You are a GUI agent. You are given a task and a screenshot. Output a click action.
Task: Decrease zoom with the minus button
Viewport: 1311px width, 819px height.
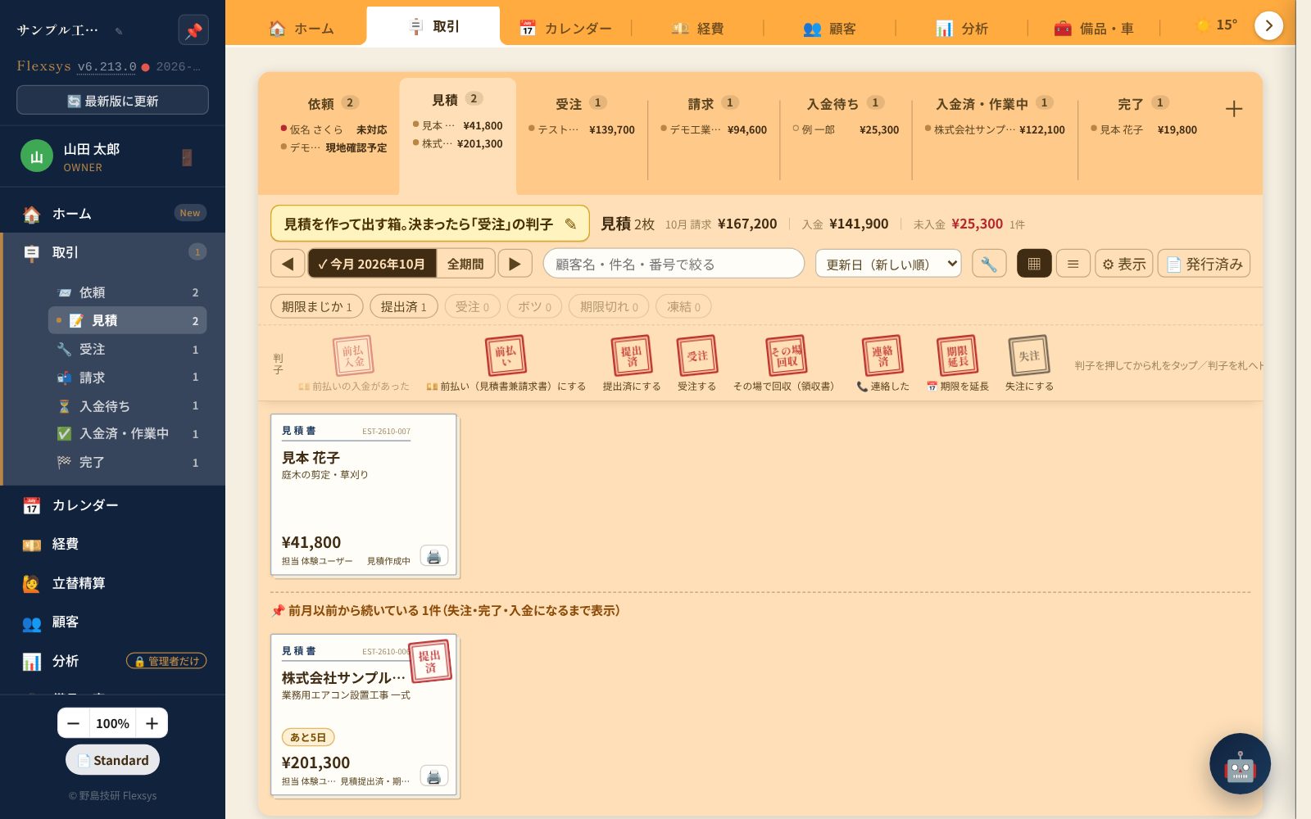click(74, 723)
